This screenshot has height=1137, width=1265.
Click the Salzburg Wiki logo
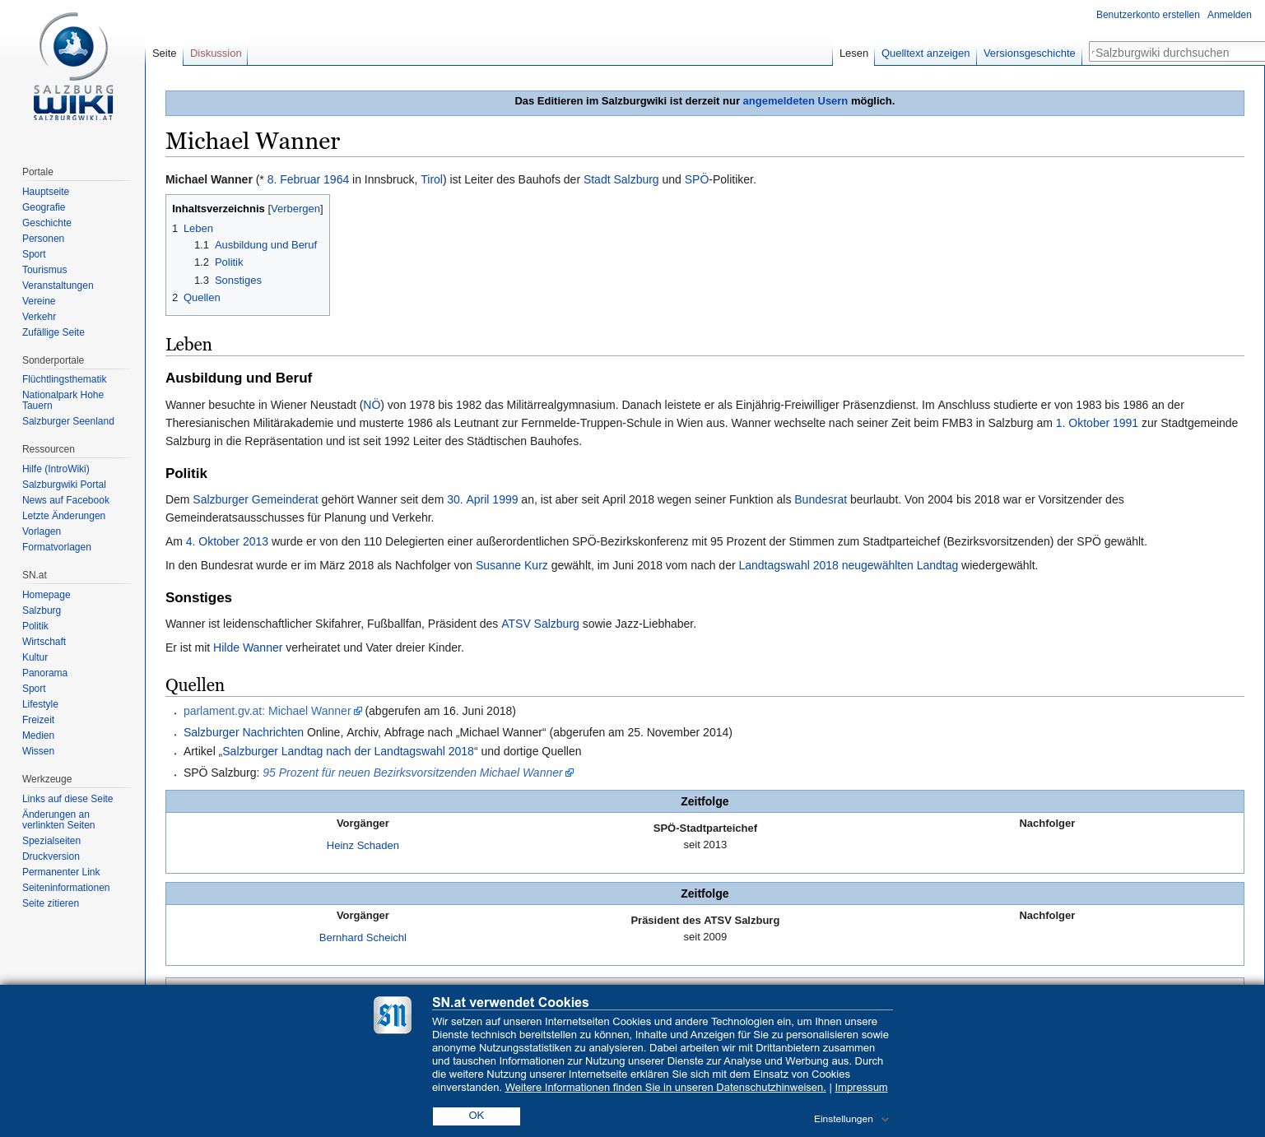[x=73, y=67]
